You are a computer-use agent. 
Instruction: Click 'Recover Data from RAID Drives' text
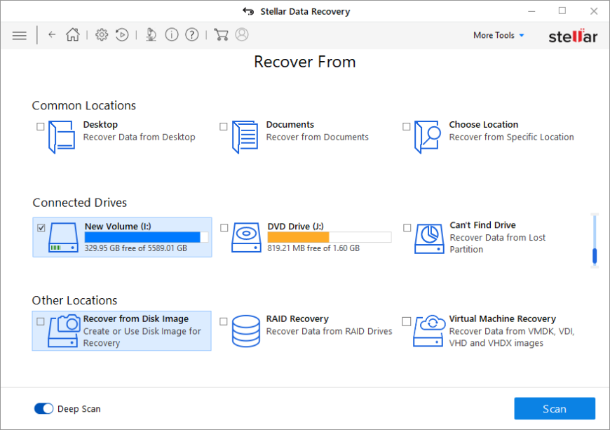(329, 331)
